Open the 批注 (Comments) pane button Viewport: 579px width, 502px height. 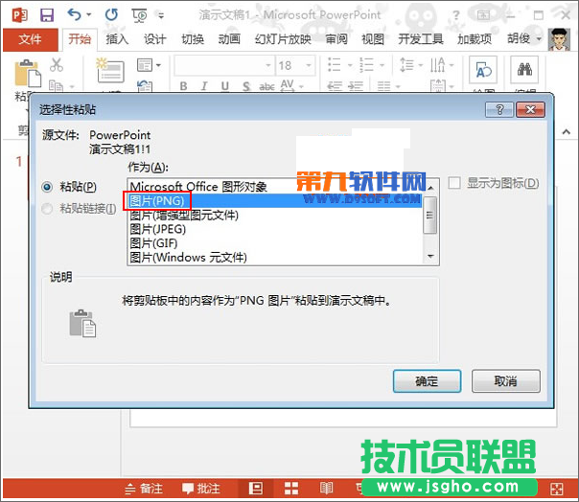point(201,489)
